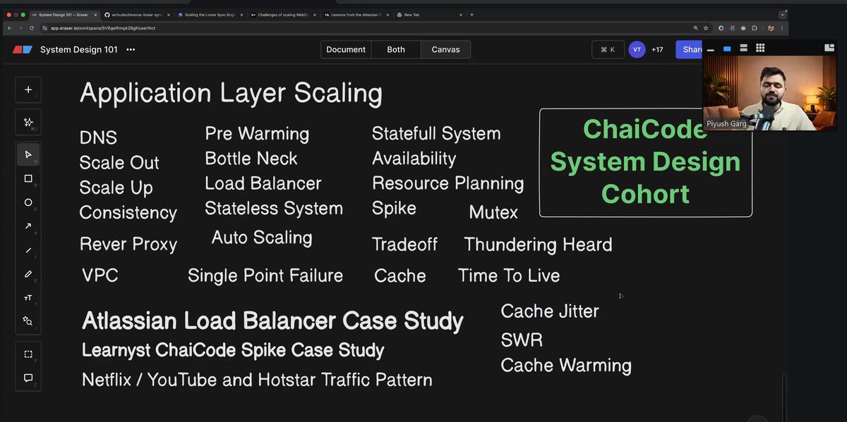Switch to the Canvas view tab
Screen dimensions: 847x422
click(x=445, y=49)
